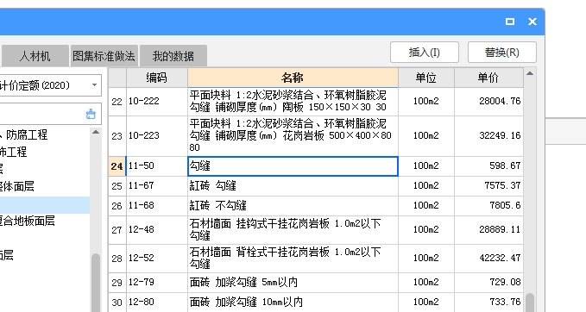Click the 插入(I) button

424,53
